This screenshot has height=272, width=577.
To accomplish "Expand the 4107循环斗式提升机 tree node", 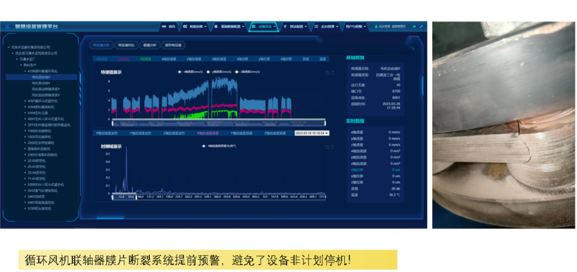I will pyautogui.click(x=26, y=101).
